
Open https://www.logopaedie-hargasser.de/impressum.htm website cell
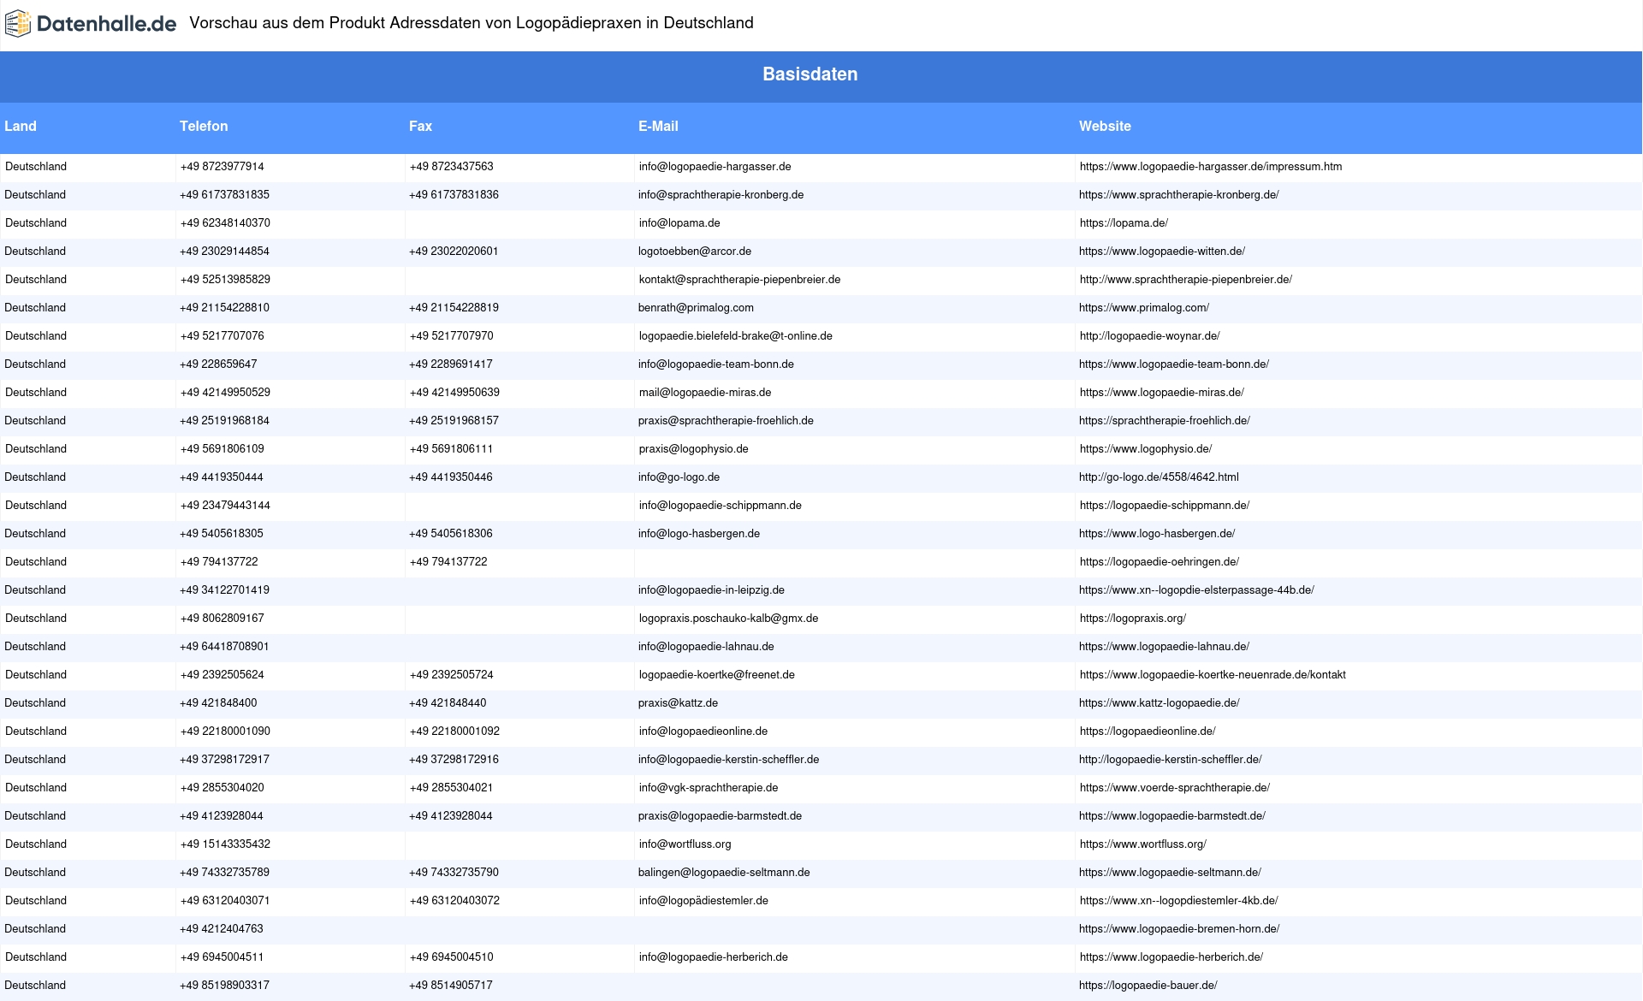click(x=1211, y=167)
